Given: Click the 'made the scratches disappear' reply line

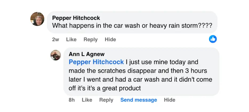Looking at the screenshot, I should pyautogui.click(x=138, y=71).
